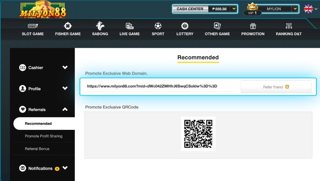
Task: Go to the SABONG menu label
Action: [x=100, y=34]
